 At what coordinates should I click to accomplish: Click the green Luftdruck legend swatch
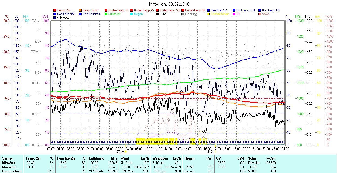click(x=106, y=14)
